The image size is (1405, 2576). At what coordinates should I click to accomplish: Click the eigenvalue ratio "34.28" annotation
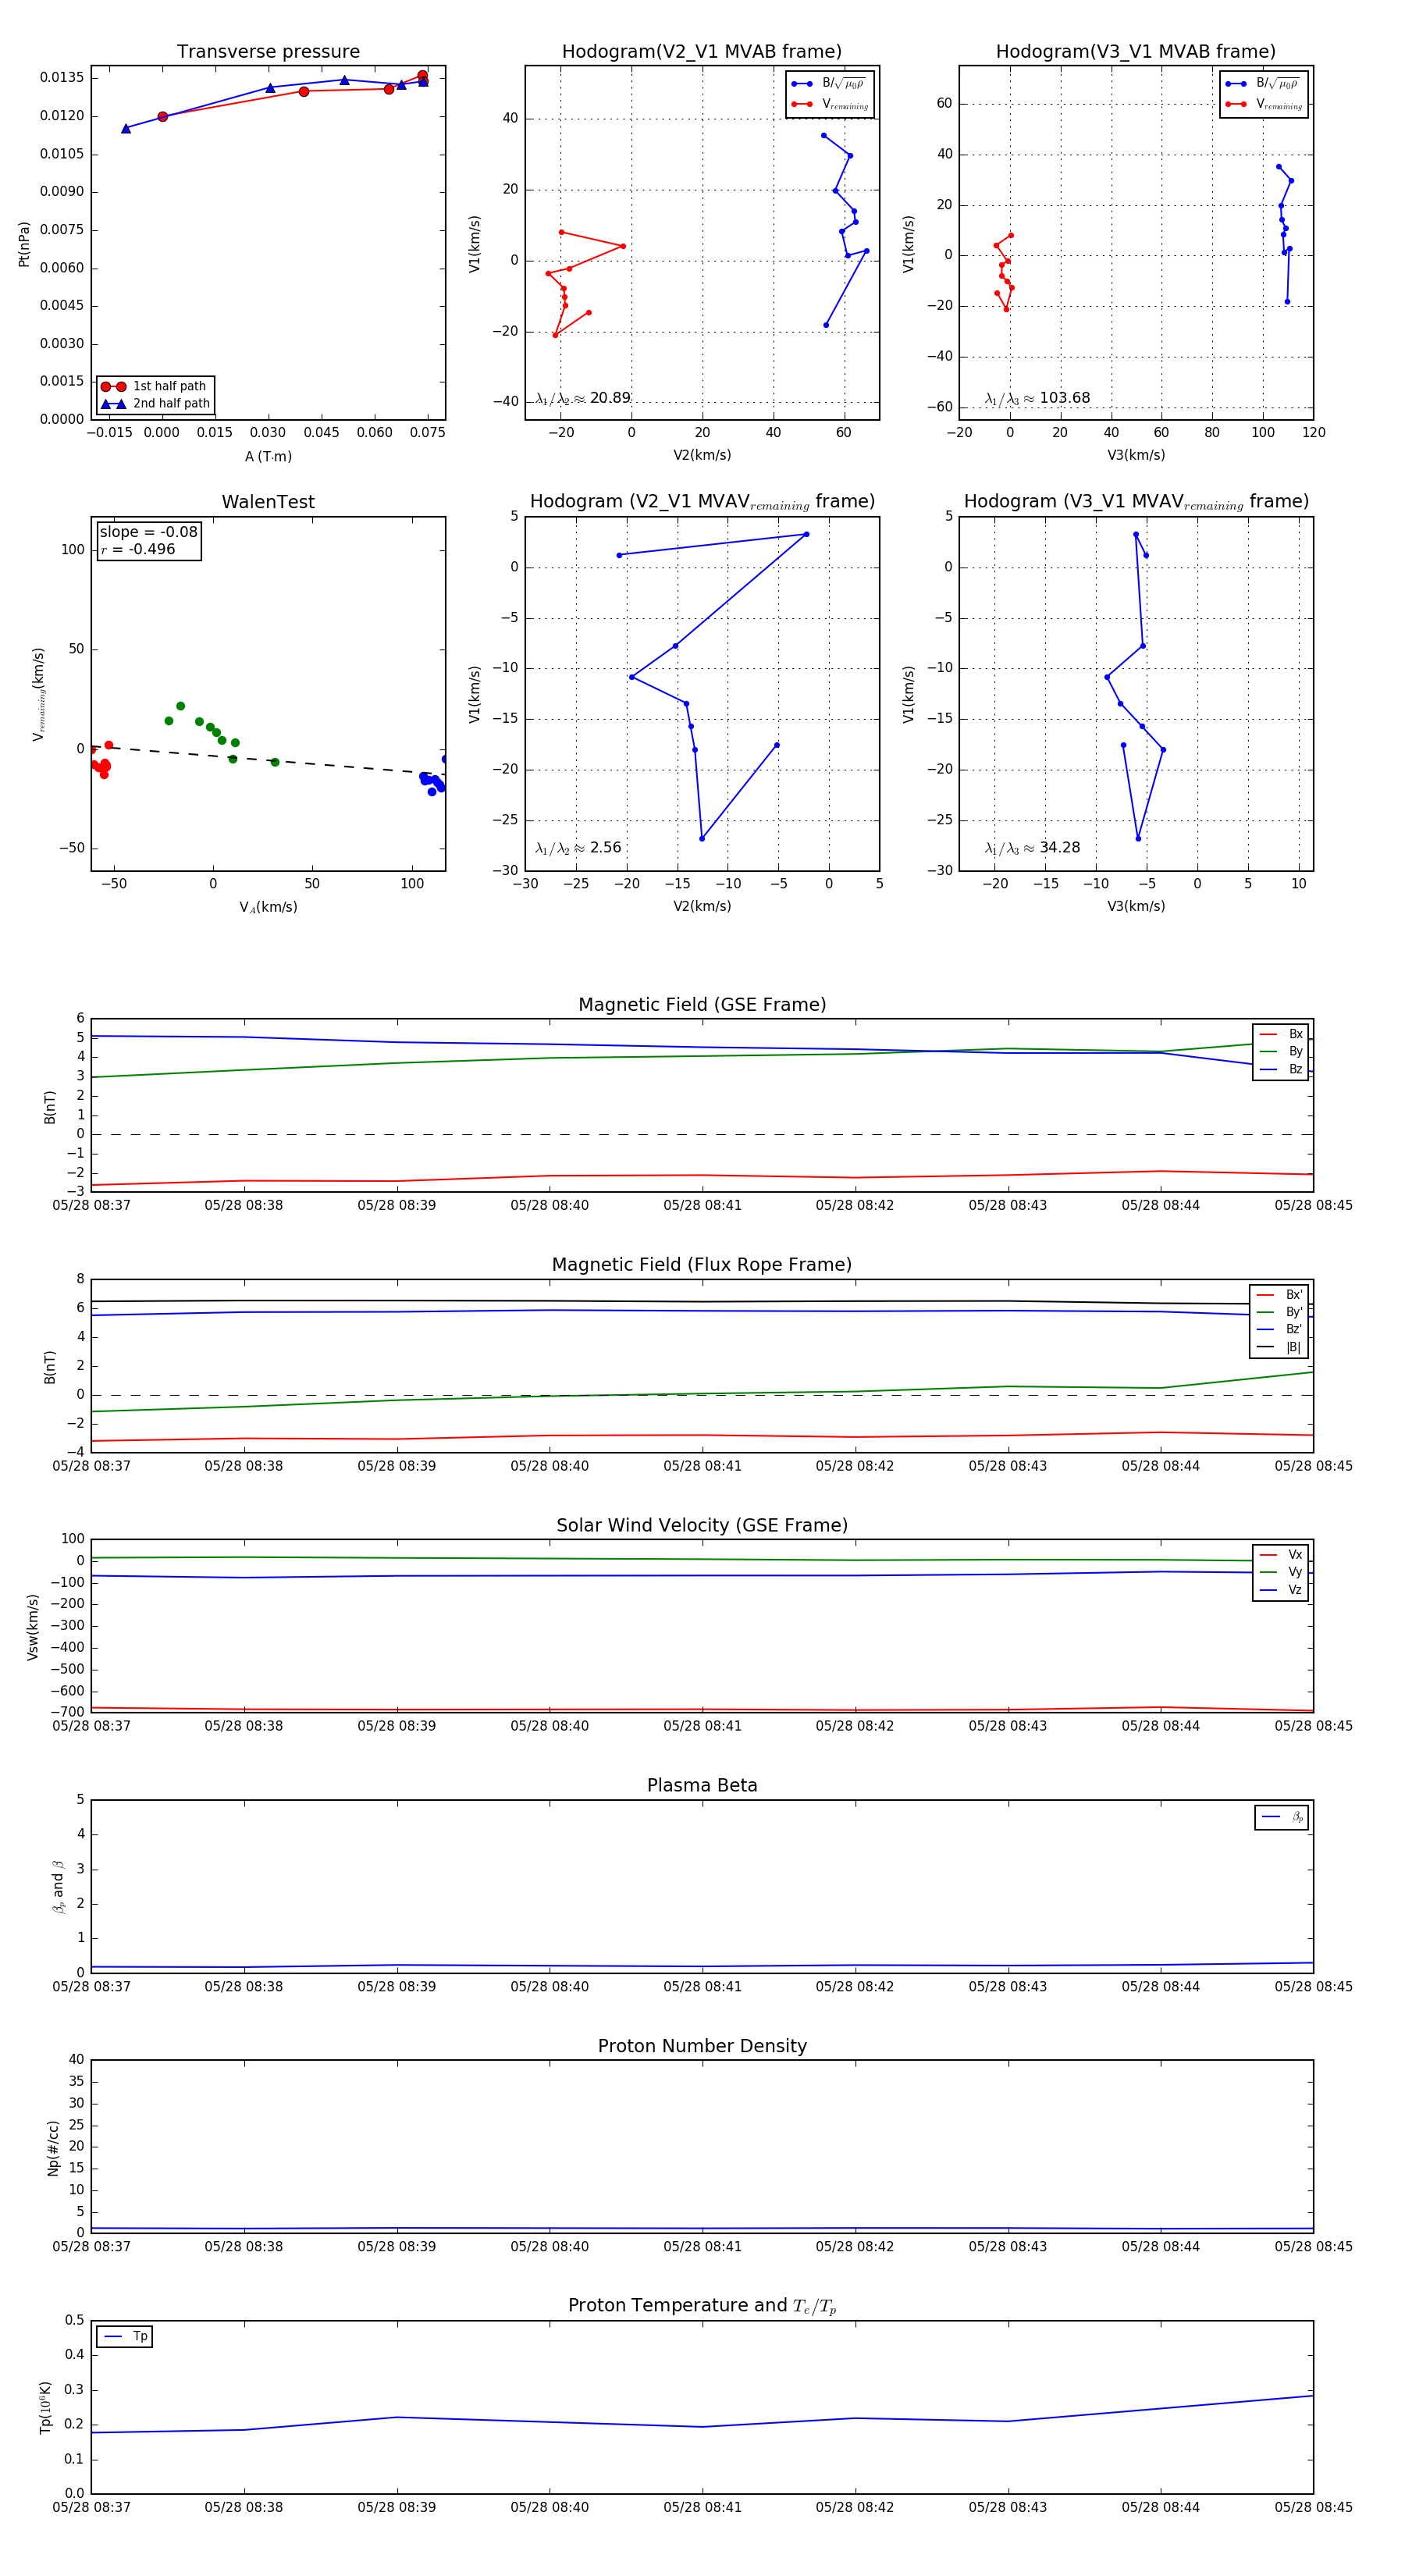tap(1032, 848)
